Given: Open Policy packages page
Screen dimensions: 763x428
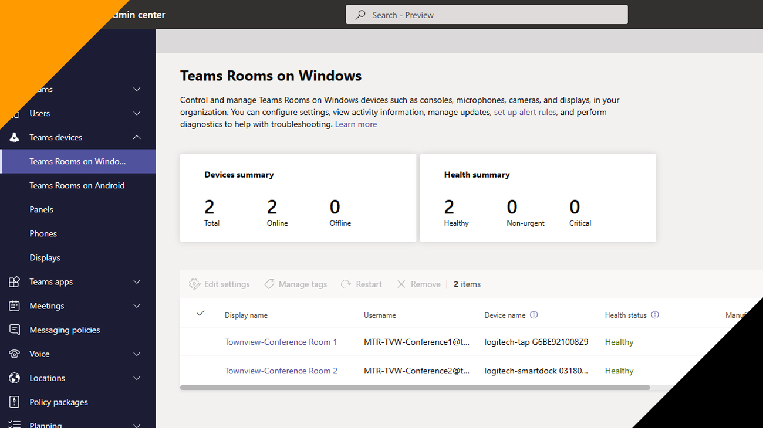Looking at the screenshot, I should [59, 402].
